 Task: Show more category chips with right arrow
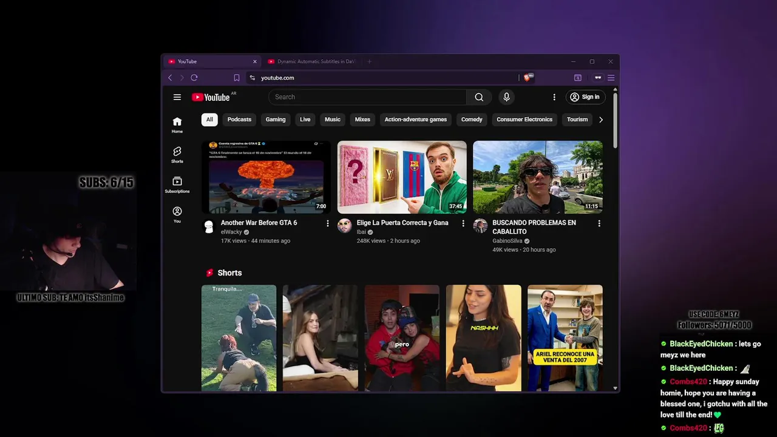601,120
